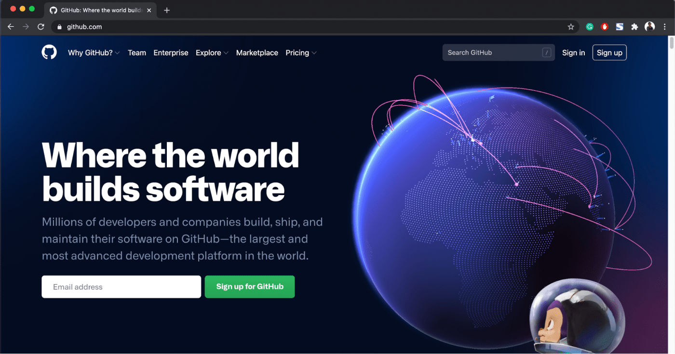Screen dimensions: 675x354
Task: Click the Sign up button in header
Action: click(609, 53)
